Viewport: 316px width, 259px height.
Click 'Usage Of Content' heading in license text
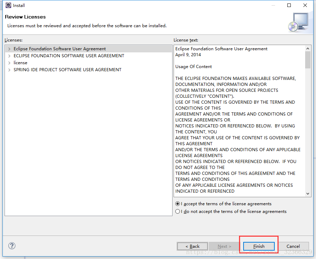click(x=194, y=67)
